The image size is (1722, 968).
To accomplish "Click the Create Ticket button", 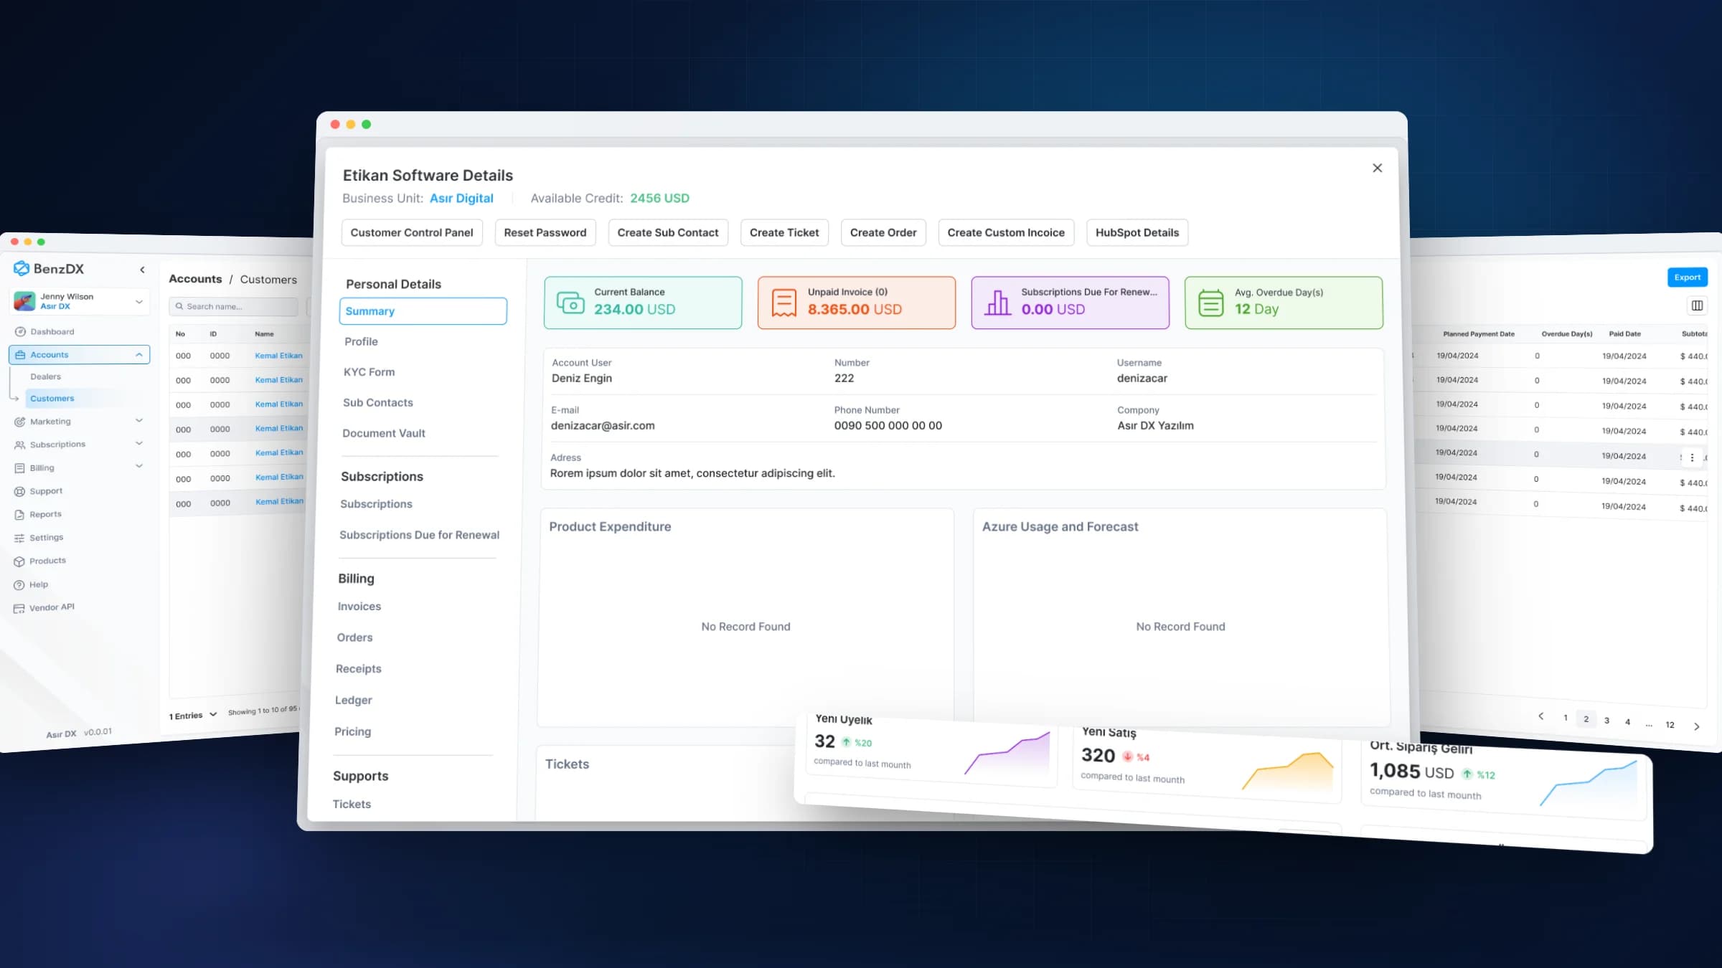I will pos(784,233).
